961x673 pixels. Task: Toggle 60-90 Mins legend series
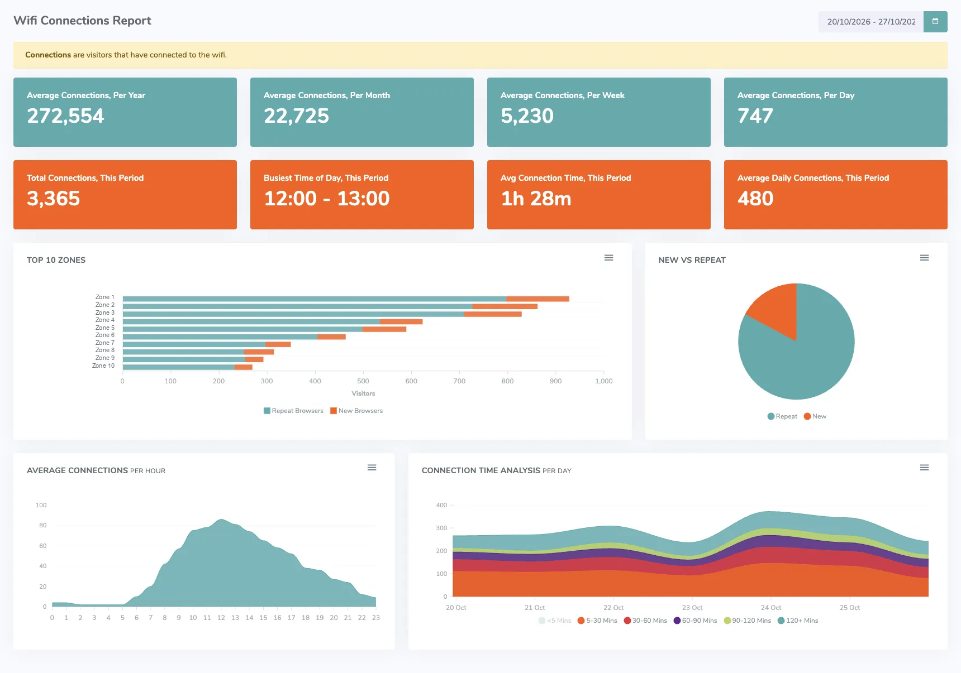pos(695,621)
